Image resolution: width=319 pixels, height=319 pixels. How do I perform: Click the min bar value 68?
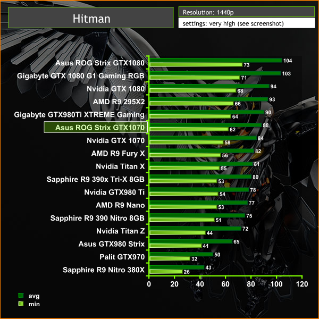(x=240, y=91)
